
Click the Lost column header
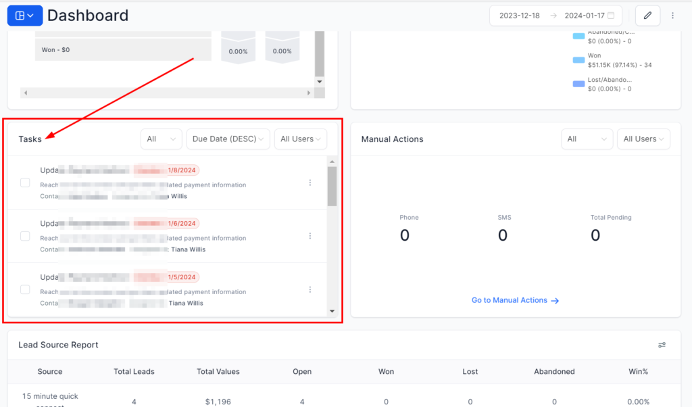click(470, 372)
